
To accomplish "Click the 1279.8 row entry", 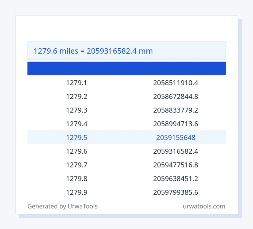I will pyautogui.click(x=77, y=178).
